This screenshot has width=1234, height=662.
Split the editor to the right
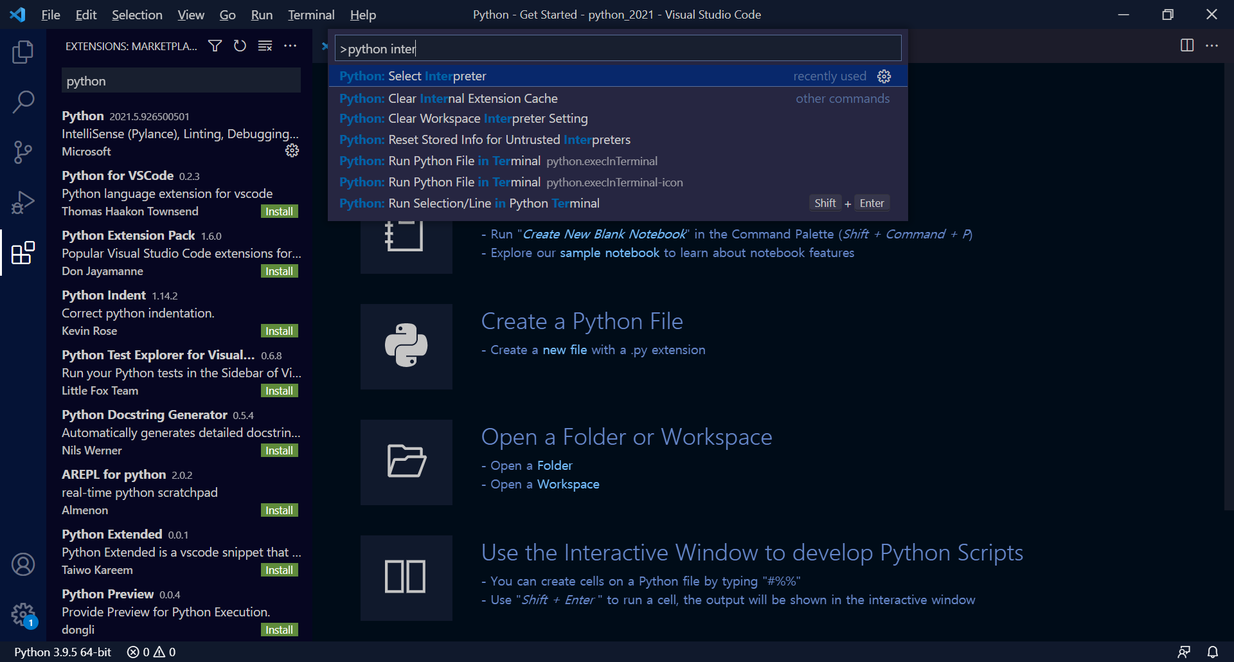1187,46
